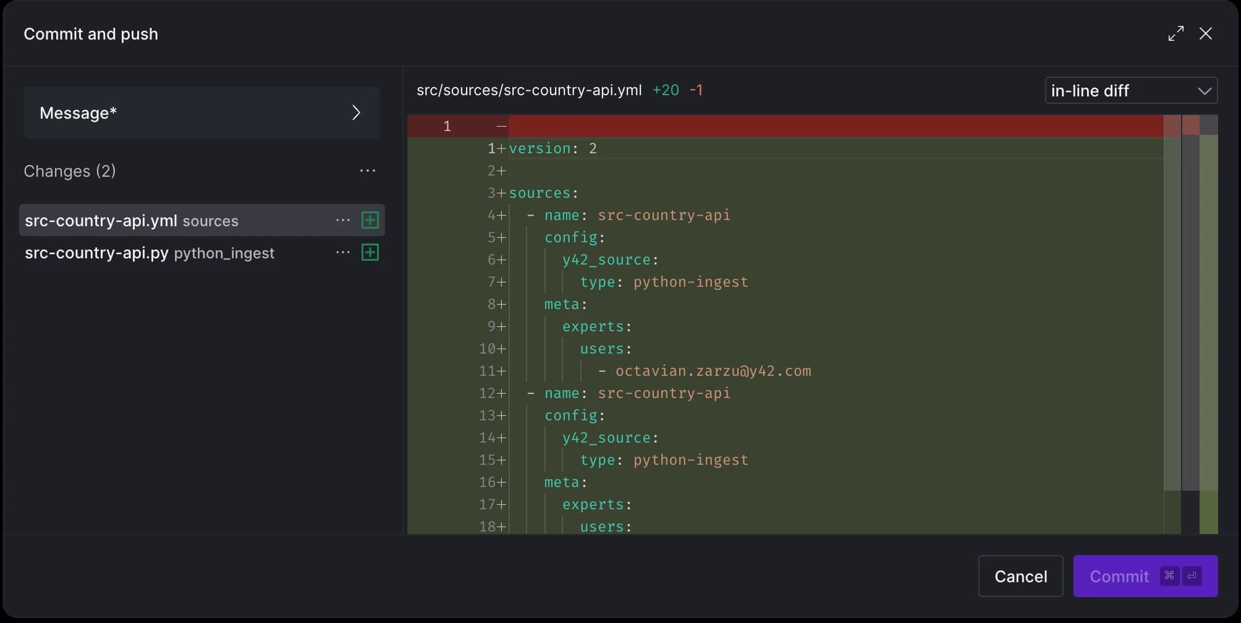Screen dimensions: 1241x623
Task: Click the -1 deletions count
Action: 696,90
